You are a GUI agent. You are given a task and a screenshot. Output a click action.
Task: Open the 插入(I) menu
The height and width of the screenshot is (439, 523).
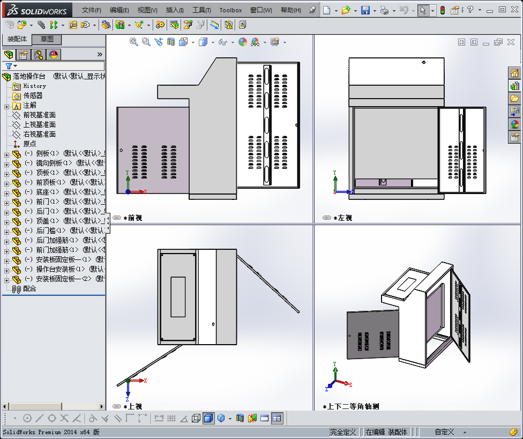click(175, 10)
